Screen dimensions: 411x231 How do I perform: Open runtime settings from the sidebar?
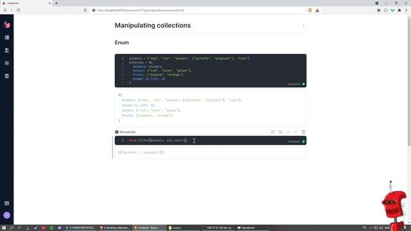(7, 63)
